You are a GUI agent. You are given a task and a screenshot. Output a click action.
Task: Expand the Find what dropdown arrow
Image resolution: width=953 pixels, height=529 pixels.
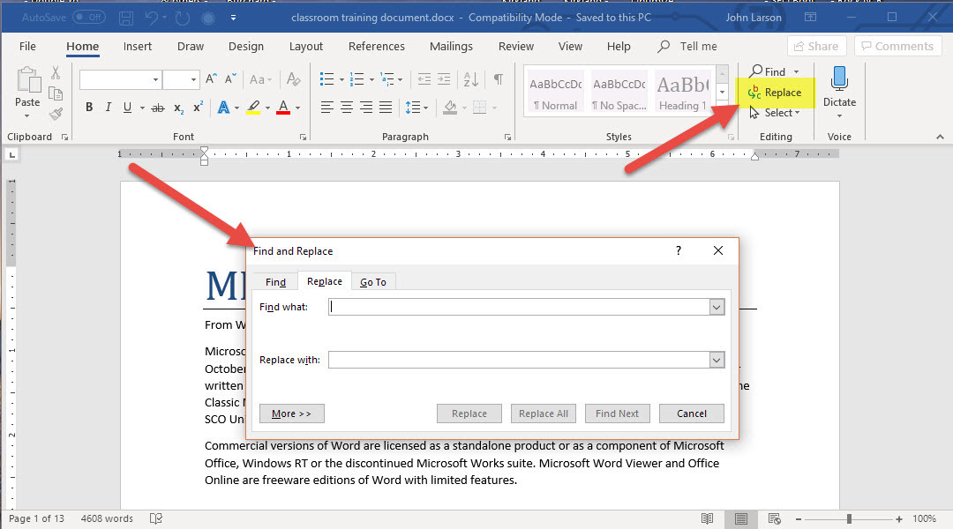[717, 307]
